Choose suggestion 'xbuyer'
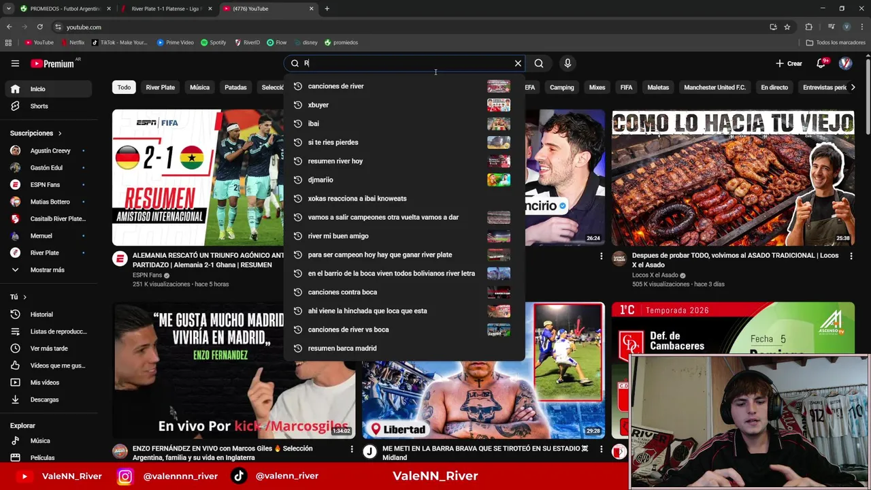The height and width of the screenshot is (490, 871). click(x=404, y=105)
